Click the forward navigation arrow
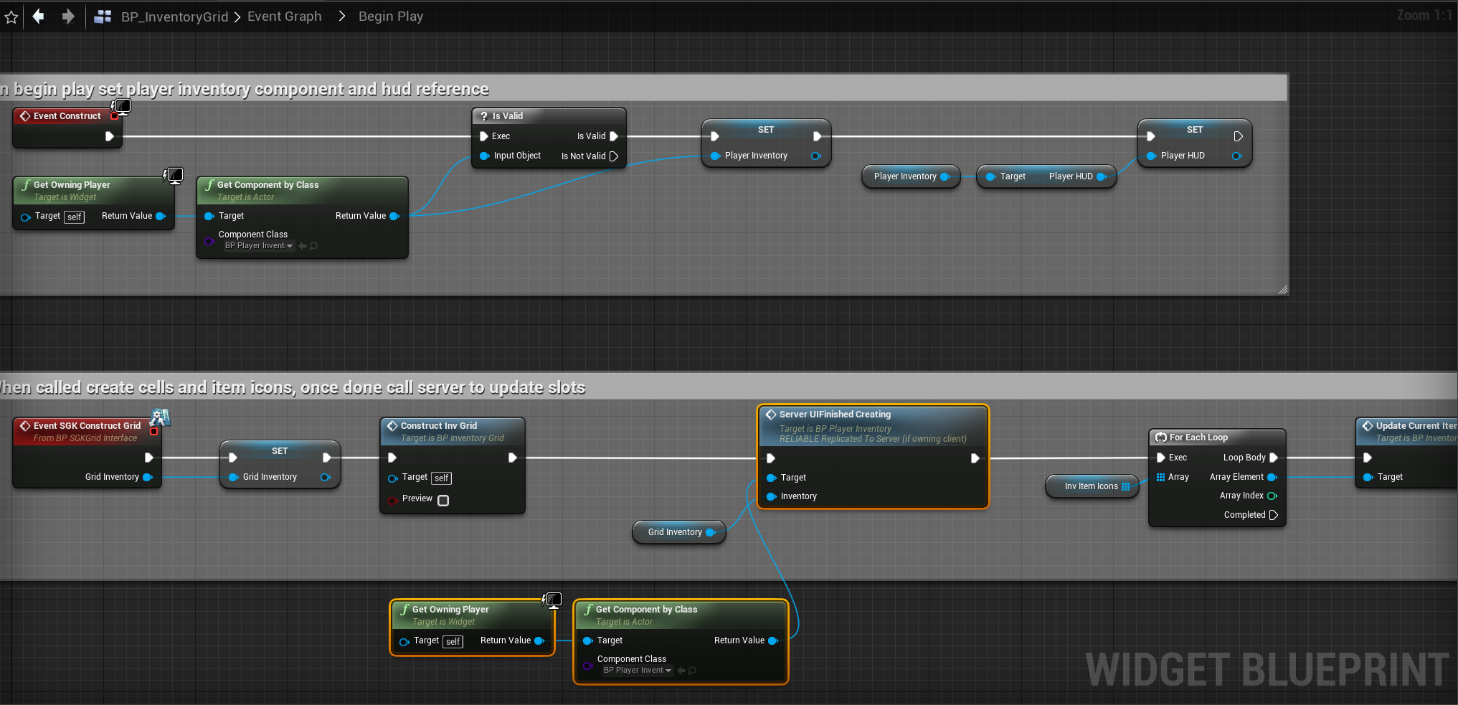This screenshot has height=705, width=1458. pos(68,16)
